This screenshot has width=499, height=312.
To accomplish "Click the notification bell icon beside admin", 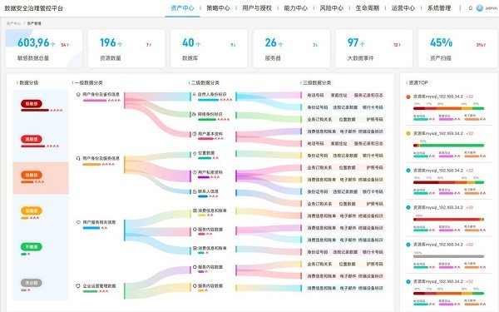I will tap(471, 8).
